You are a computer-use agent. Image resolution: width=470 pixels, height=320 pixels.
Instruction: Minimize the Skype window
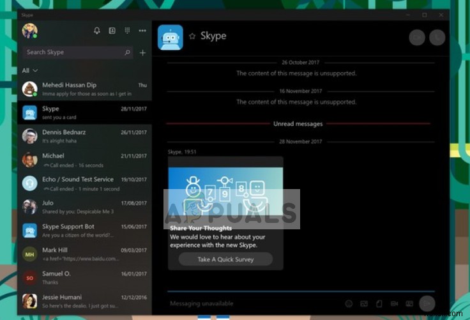click(408, 15)
